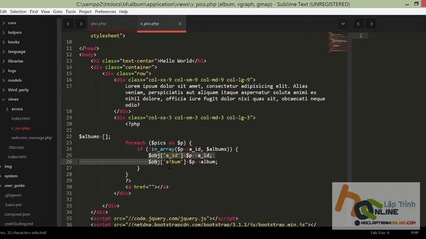Open the .gitignore file
The image size is (426, 239).
pos(13,195)
